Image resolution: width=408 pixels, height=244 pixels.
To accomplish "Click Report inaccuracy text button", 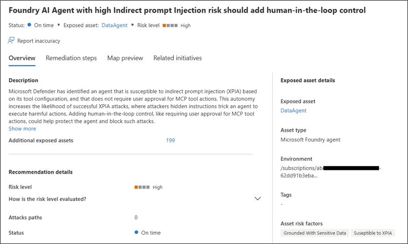I will click(x=39, y=41).
